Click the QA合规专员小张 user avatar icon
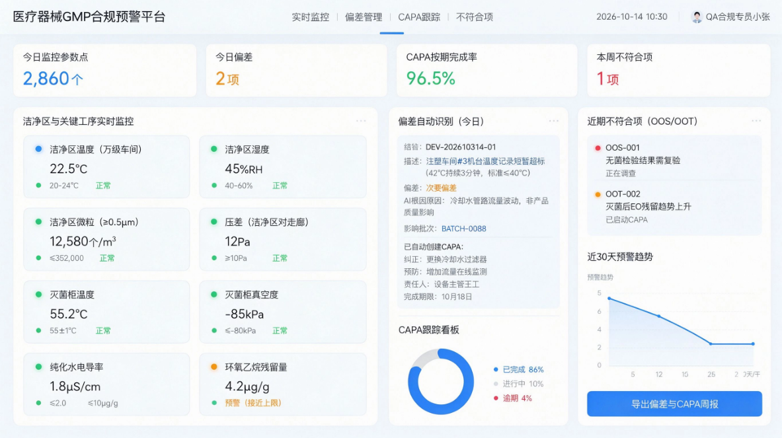The image size is (782, 438). 697,17
